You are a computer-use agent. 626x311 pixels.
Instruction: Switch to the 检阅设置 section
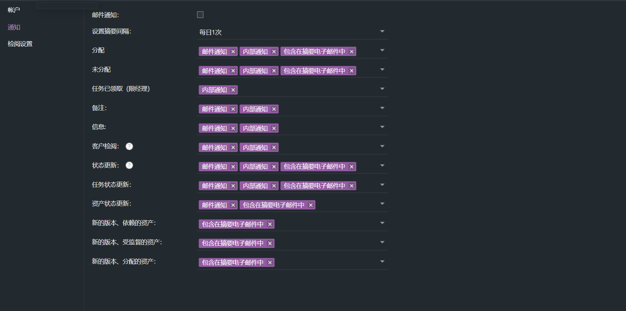(x=20, y=44)
